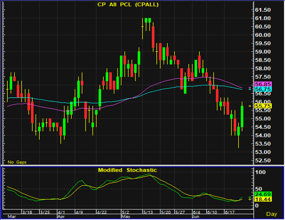Click the Day timeframe label
This screenshot has height=220, width=285.
272,214
